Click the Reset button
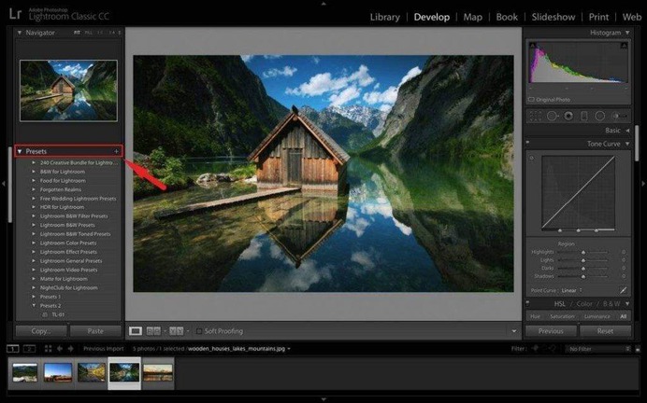The width and height of the screenshot is (647, 403). pyautogui.click(x=605, y=331)
